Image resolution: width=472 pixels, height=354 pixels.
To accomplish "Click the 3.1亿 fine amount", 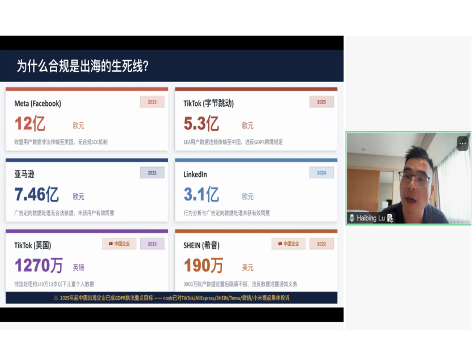I will click(201, 194).
